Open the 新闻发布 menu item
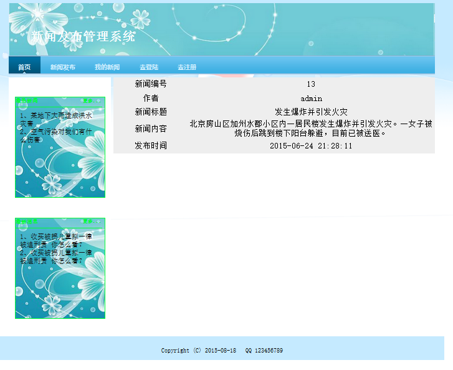 tap(63, 67)
